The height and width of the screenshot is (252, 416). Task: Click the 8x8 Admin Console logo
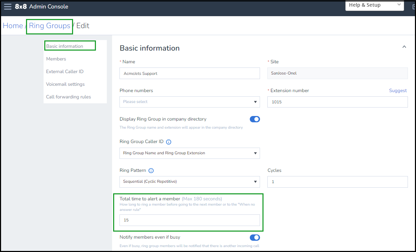click(41, 7)
